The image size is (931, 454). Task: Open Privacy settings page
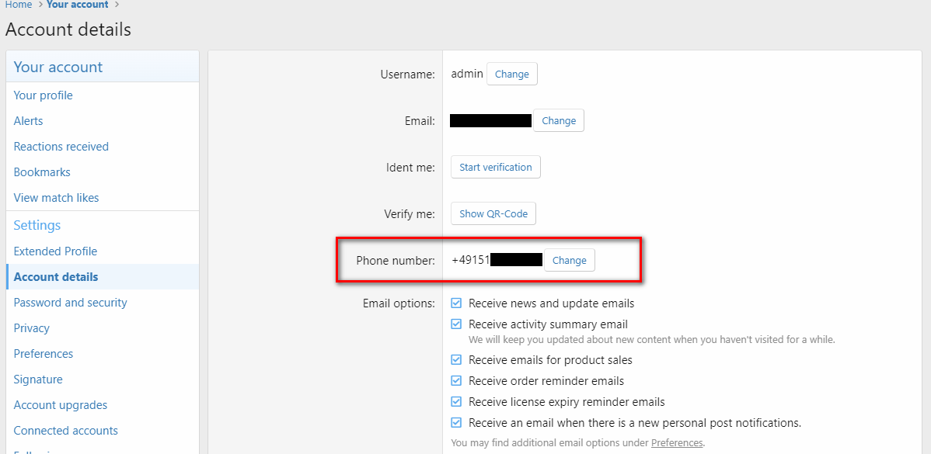click(32, 328)
